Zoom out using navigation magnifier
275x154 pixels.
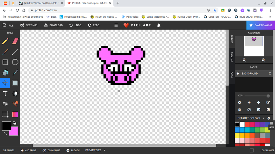[x=263, y=60]
